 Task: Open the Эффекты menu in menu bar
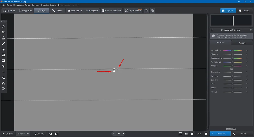click(x=36, y=5)
